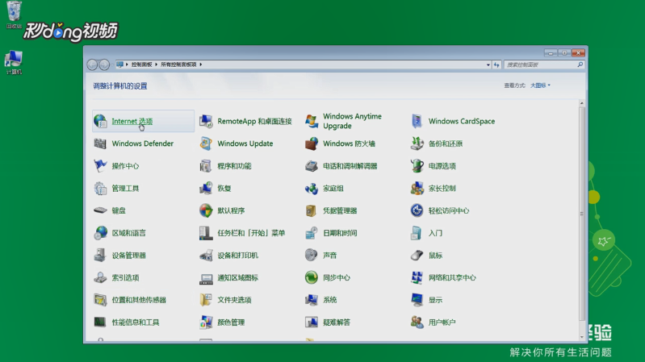Click the 通知区域图标 link
This screenshot has width=645, height=362.
coord(238,277)
